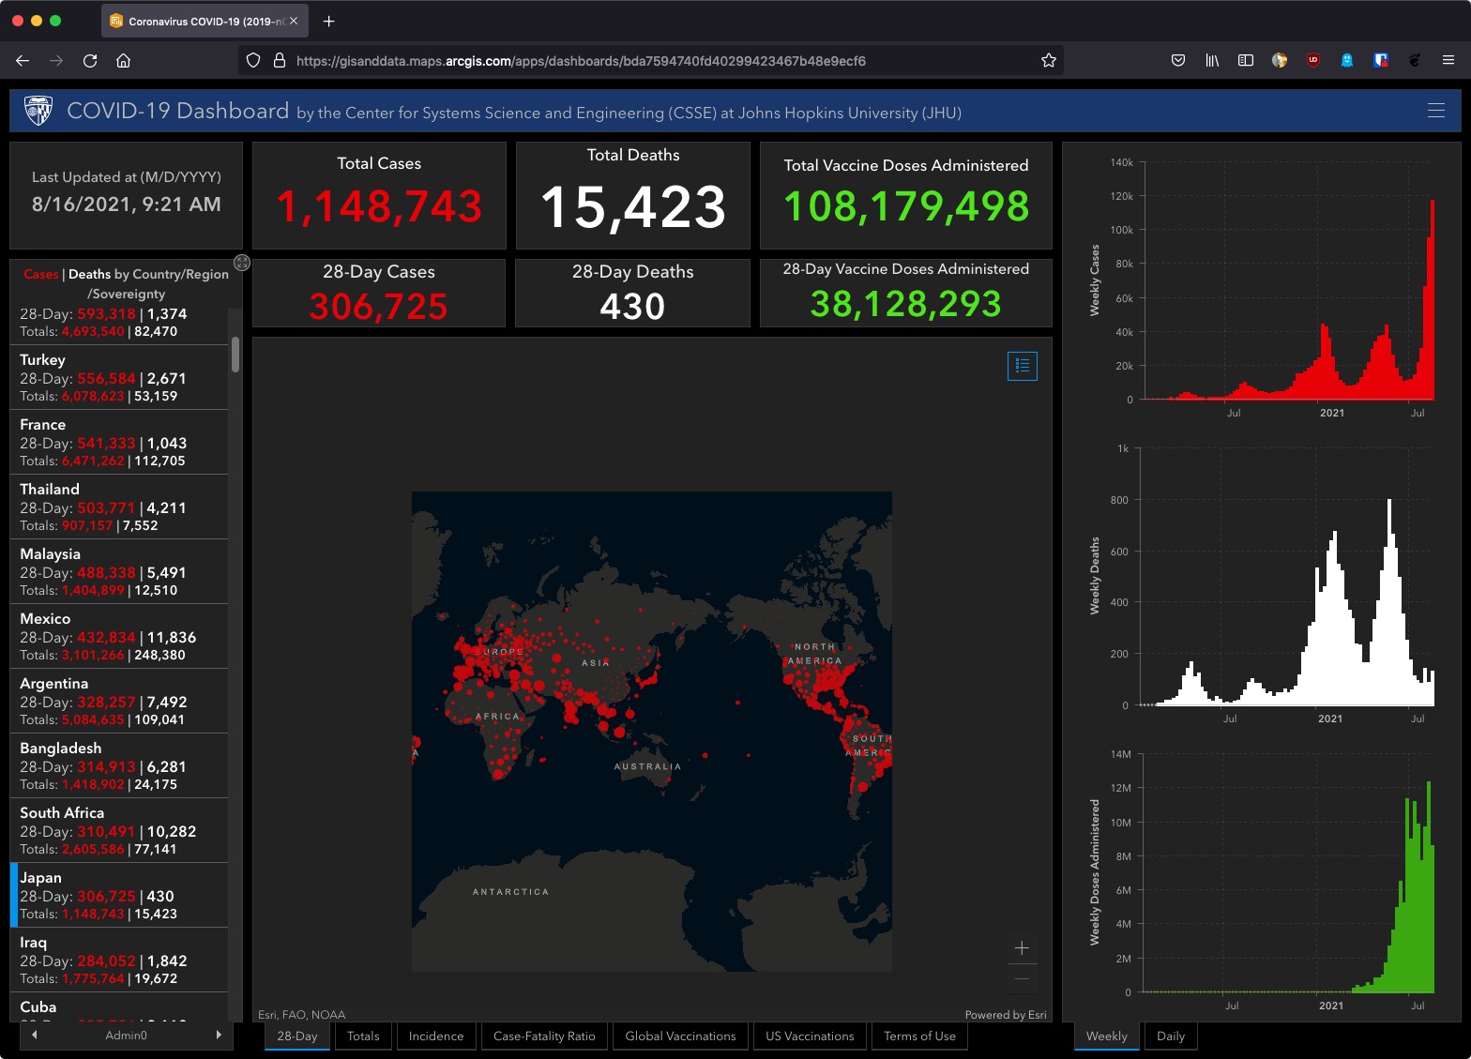Go back in browser history

click(23, 60)
